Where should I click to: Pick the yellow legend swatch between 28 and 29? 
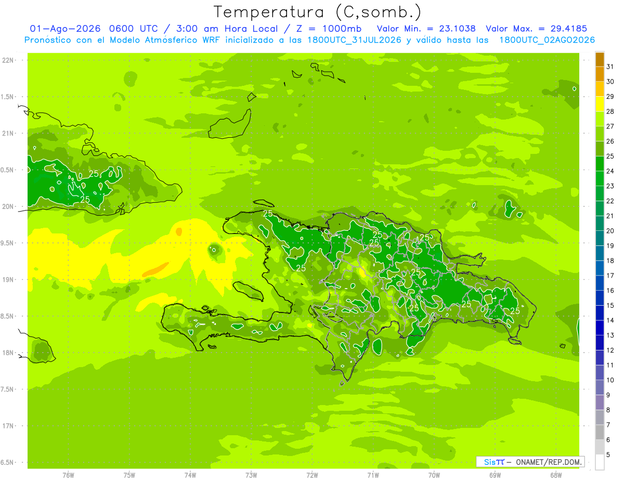point(600,104)
